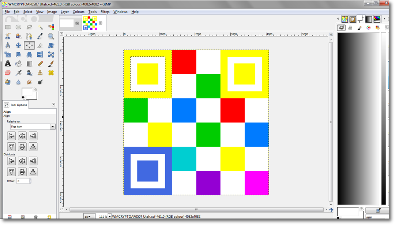The height and width of the screenshot is (225, 395).
Task: Swap foreground and background colours in toolbox
Action: click(x=35, y=89)
